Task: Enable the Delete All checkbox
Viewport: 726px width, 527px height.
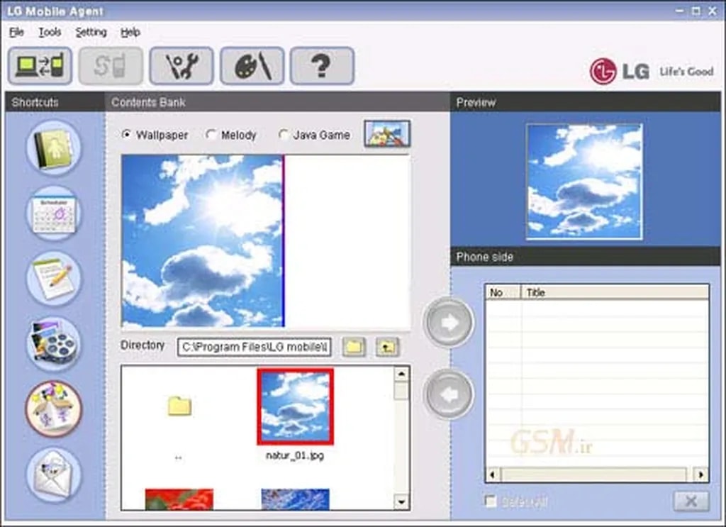Action: tap(489, 501)
